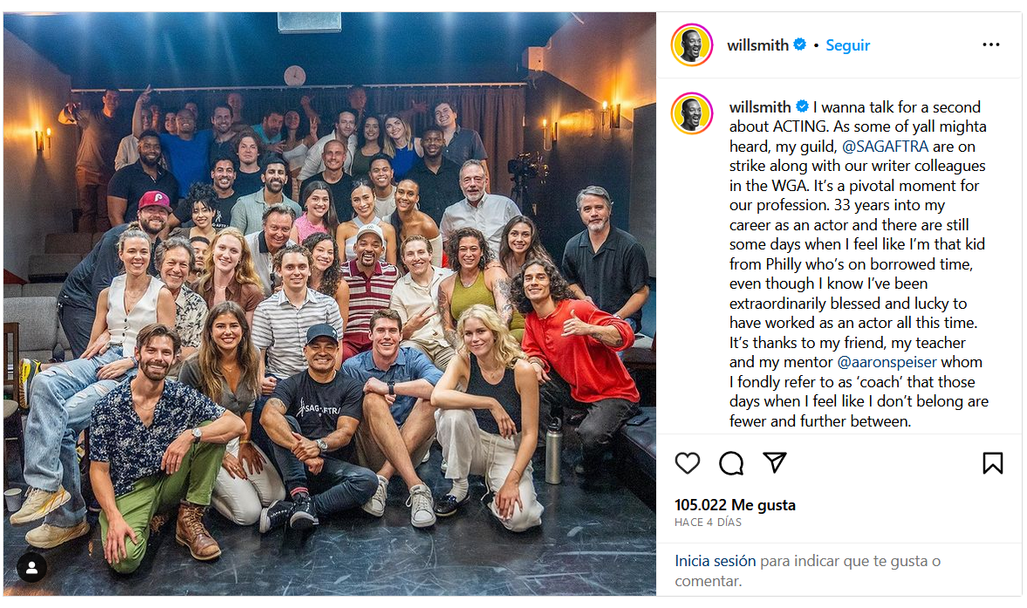Open the willsmith avatar next to the caption

[692, 113]
